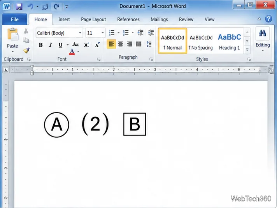Switch to the Home tab

tap(40, 19)
